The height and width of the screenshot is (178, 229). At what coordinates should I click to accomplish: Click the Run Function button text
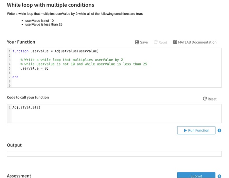tap(199, 130)
